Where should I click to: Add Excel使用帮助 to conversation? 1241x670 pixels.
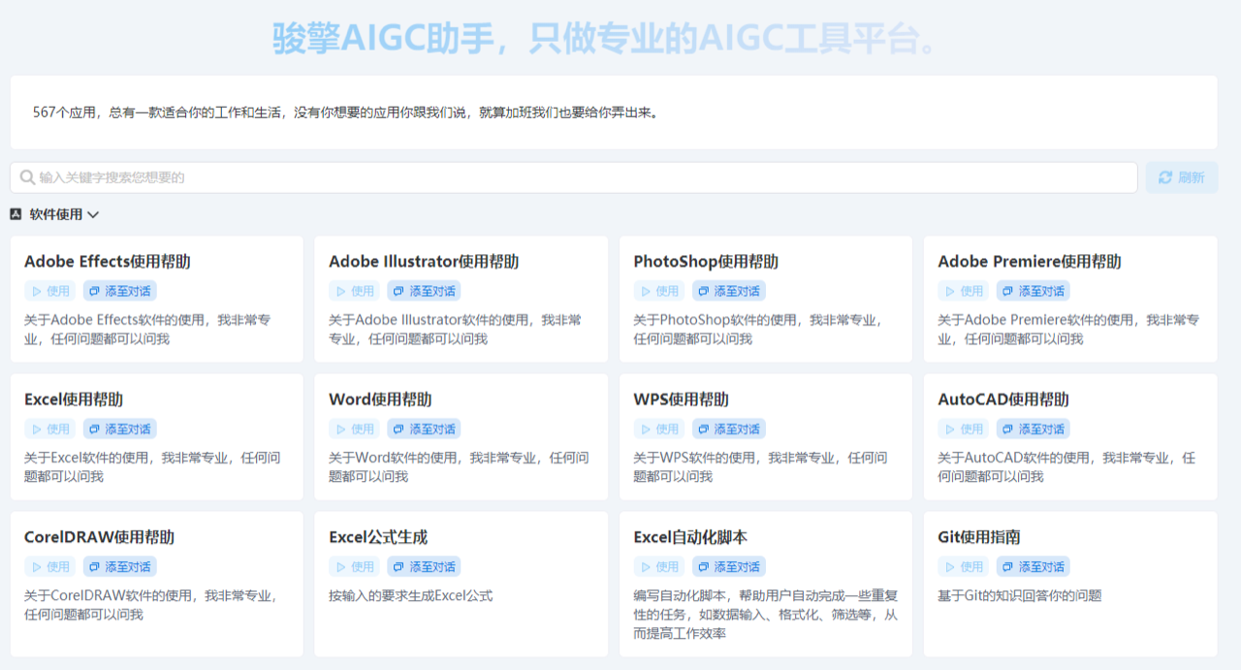119,429
